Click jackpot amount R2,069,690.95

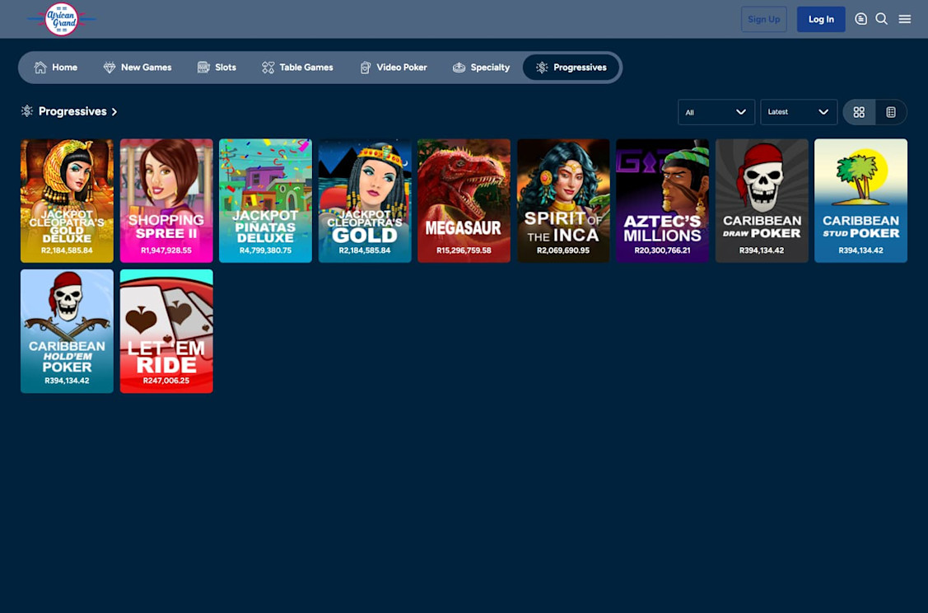point(563,250)
